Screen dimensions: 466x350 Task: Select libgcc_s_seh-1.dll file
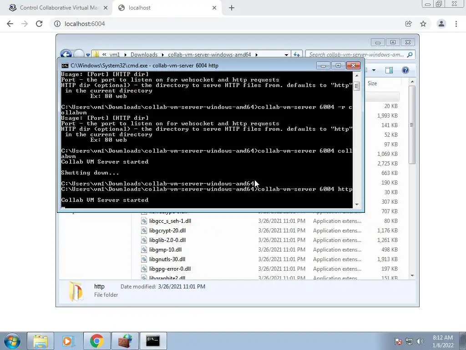(170, 221)
